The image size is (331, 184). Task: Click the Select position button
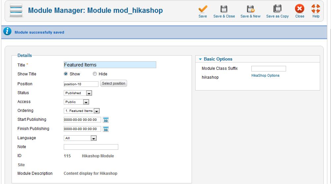(x=114, y=83)
